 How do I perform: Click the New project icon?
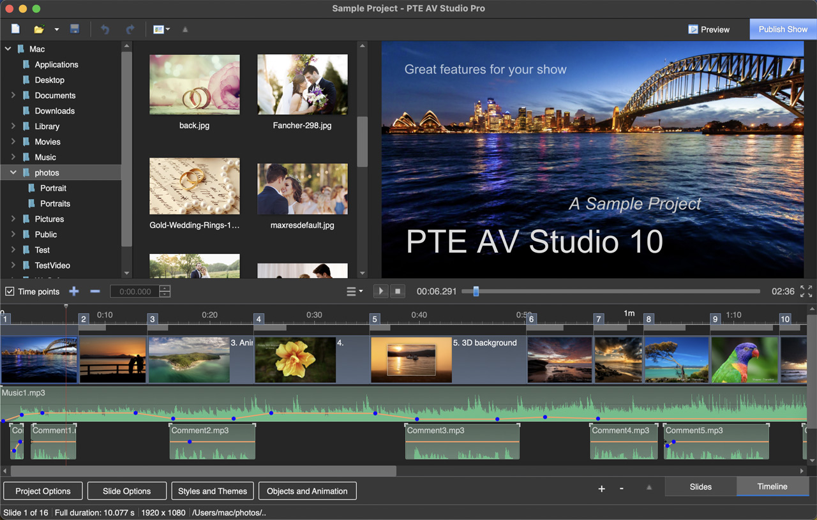[15, 29]
